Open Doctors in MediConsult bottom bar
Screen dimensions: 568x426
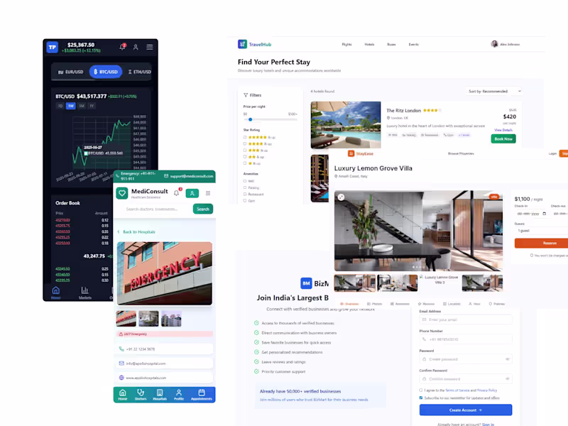(x=141, y=395)
